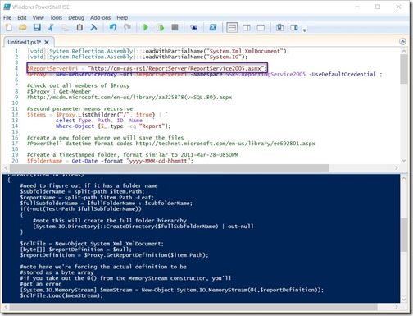This screenshot has height=316, width=413.
Task: Open an existing script file
Action: (x=23, y=27)
